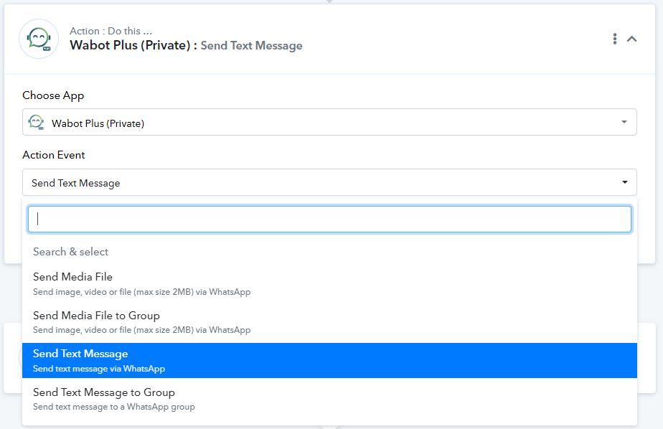The image size is (663, 429).
Task: Click the 'Action : Do this ...' header label
Action: click(110, 31)
